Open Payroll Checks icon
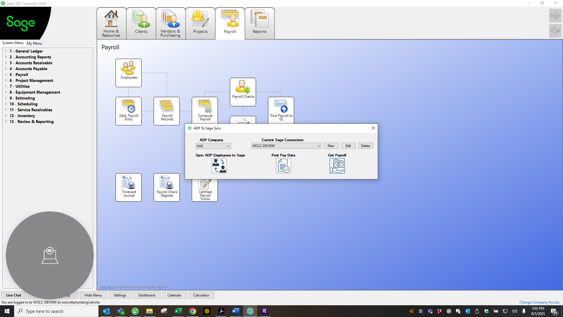Viewport: 563px width, 317px height. tap(243, 92)
